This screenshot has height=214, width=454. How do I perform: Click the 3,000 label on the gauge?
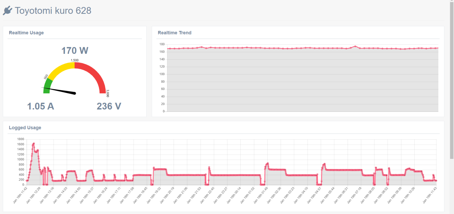[x=108, y=93]
